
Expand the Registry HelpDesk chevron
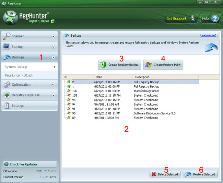[x=53, y=95]
